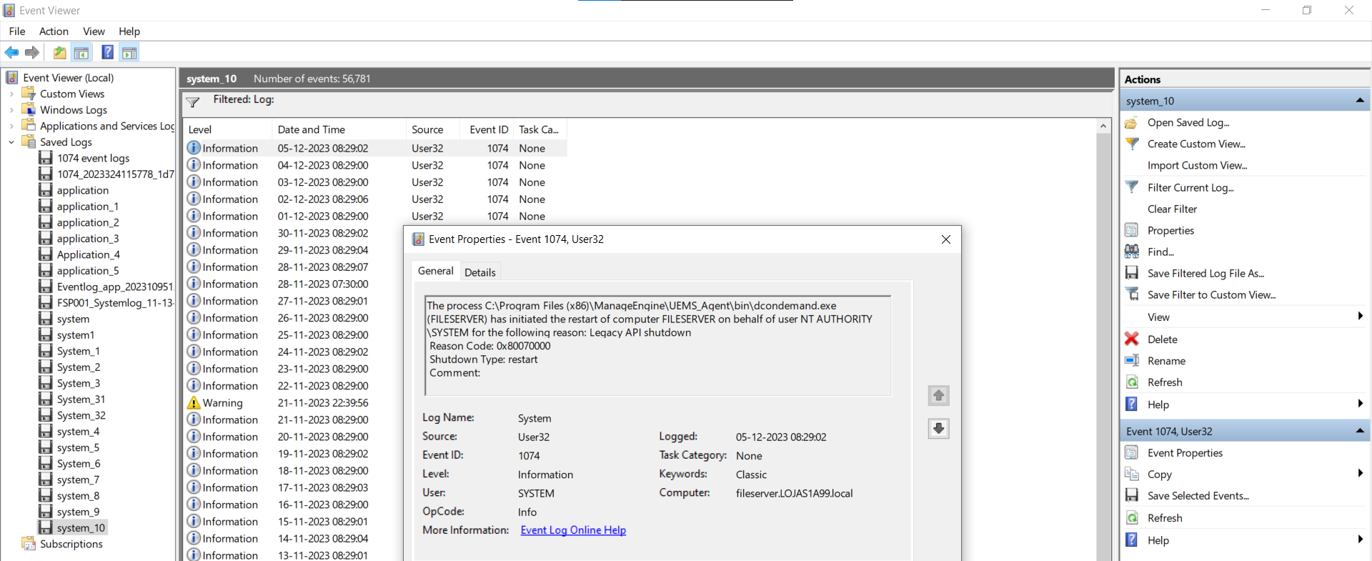Select the event dated 28-11-2023 07:30:00
The width and height of the screenshot is (1372, 561).
[293, 284]
